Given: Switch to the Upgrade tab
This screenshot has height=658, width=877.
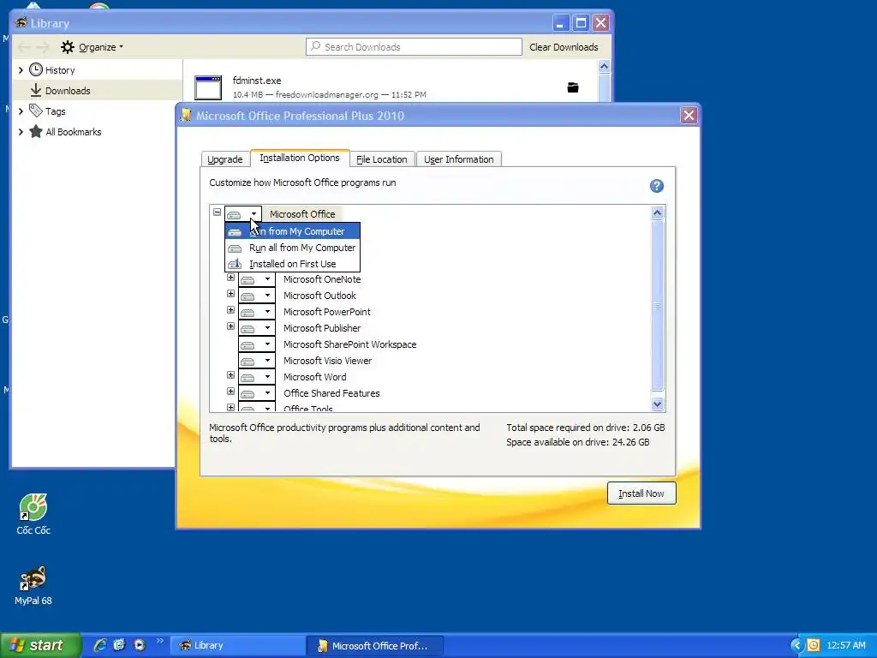Looking at the screenshot, I should 225,159.
